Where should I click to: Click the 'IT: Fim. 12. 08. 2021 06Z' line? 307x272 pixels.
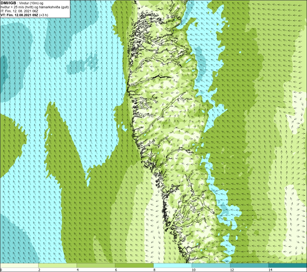coord(19,11)
